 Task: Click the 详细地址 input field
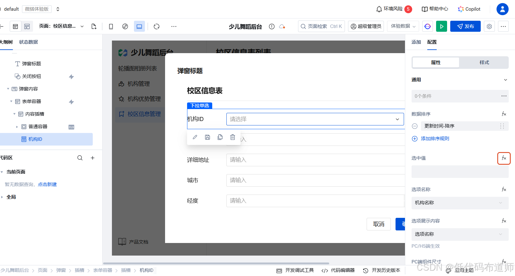pyautogui.click(x=316, y=160)
